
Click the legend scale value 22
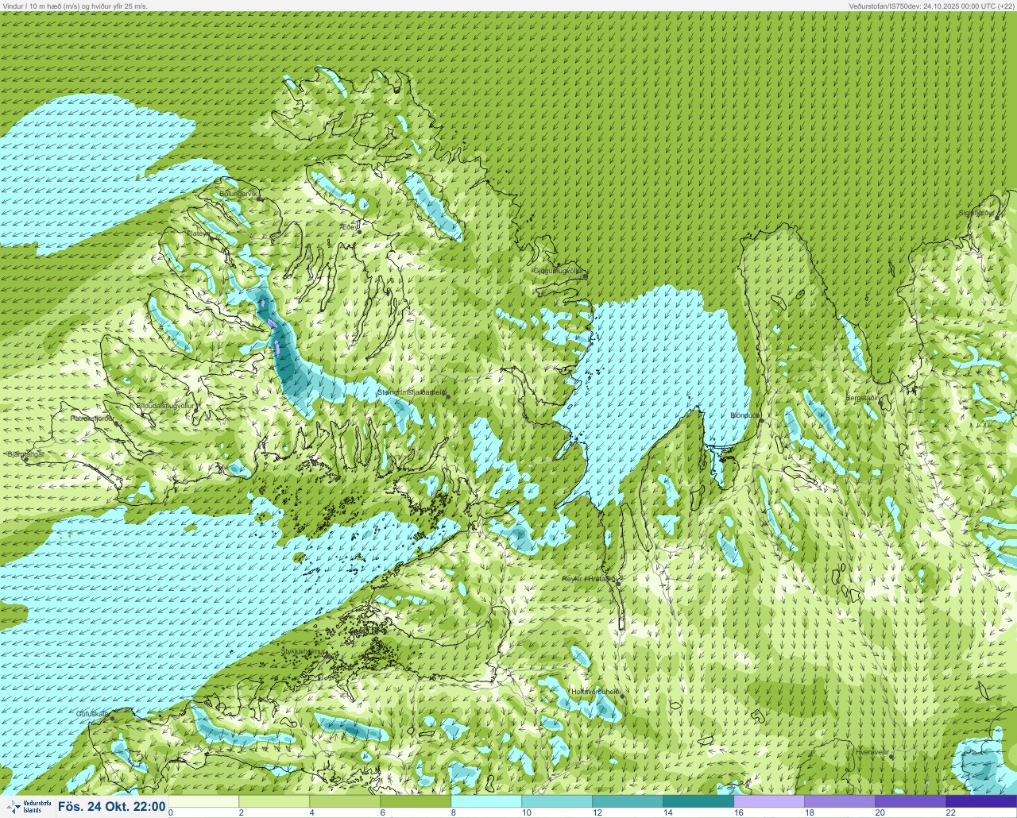coord(950,812)
